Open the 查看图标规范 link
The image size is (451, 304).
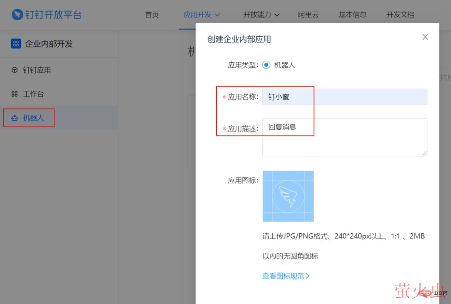286,276
